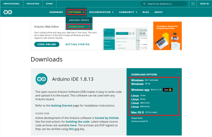Switch to the Professional tab

tap(11, 4)
